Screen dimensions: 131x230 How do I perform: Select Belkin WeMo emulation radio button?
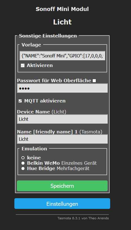[x=23, y=163]
